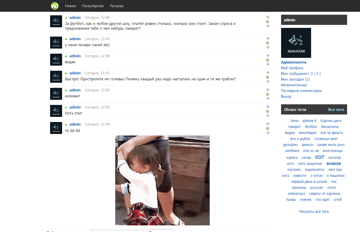The image size is (360, 232).
Task: Open Все теги in tag cloud header
Action: tap(336, 110)
